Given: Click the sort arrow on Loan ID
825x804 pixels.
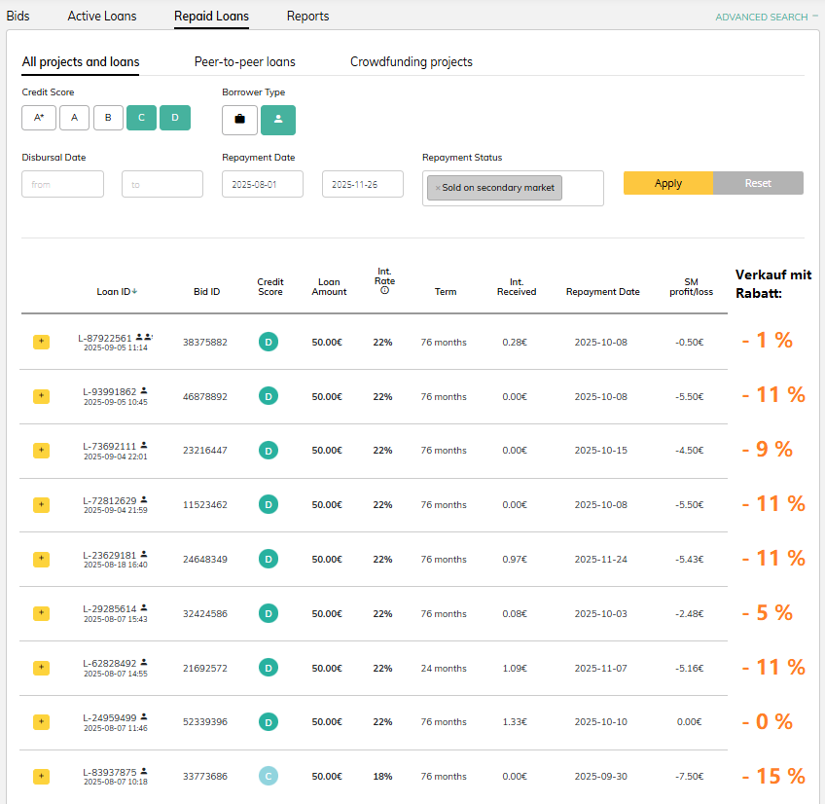Looking at the screenshot, I should pyautogui.click(x=134, y=291).
